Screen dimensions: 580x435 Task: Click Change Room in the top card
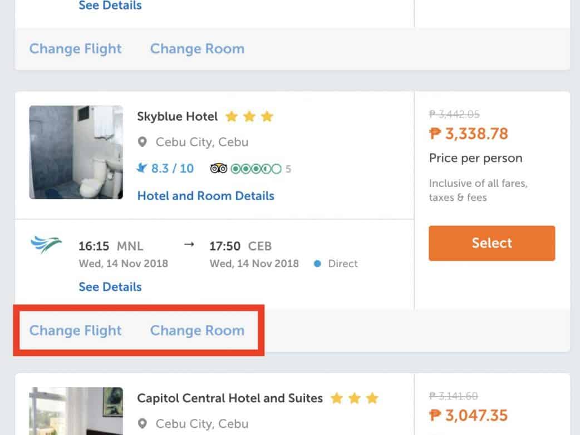[197, 49]
